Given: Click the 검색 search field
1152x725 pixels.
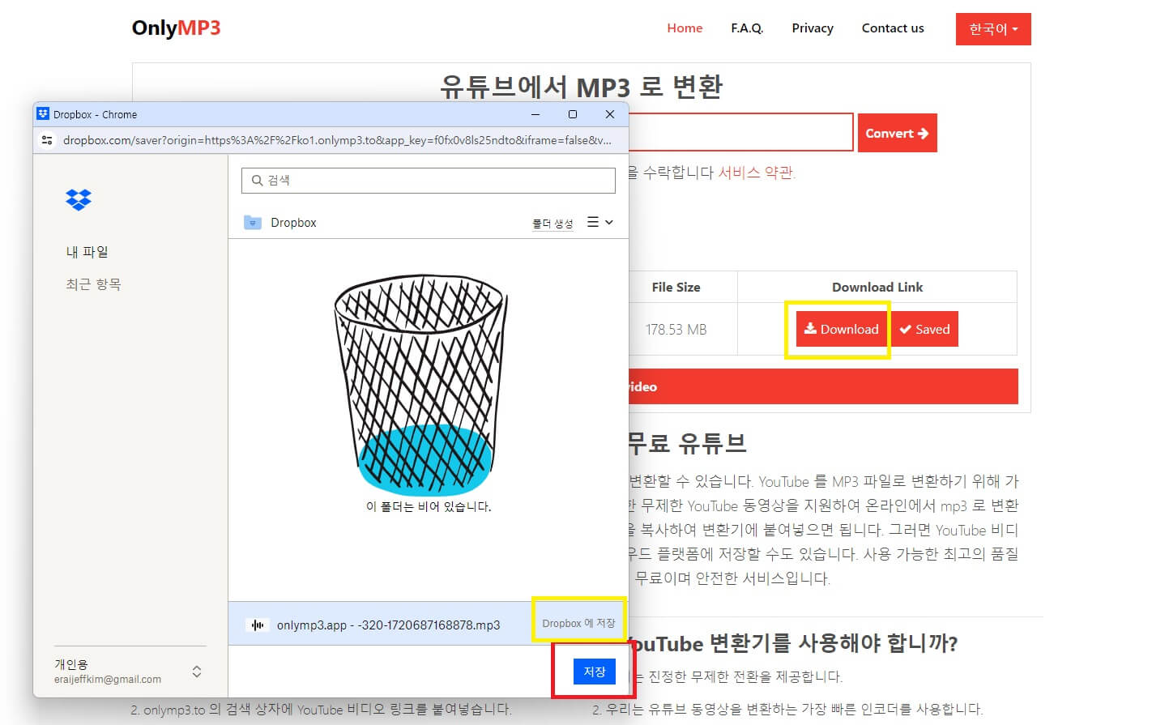Looking at the screenshot, I should [429, 180].
